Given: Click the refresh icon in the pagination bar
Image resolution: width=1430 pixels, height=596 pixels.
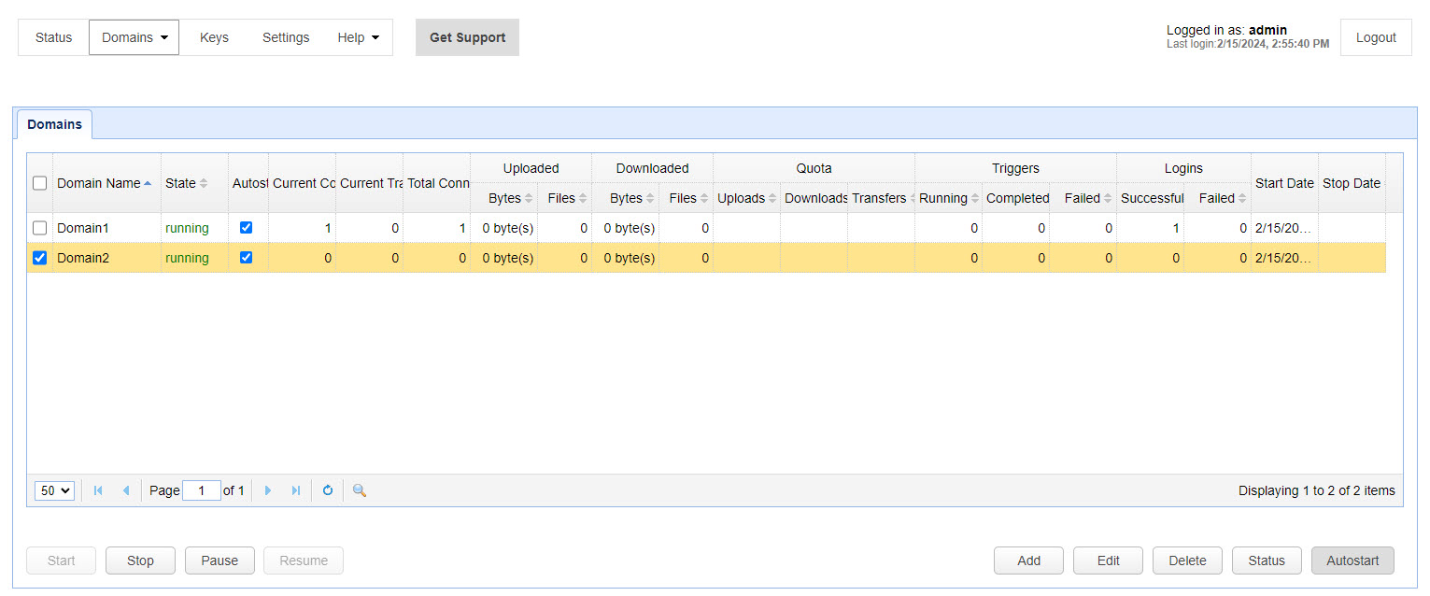Looking at the screenshot, I should 327,490.
